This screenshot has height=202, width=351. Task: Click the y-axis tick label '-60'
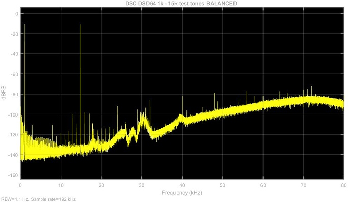coord(15,74)
